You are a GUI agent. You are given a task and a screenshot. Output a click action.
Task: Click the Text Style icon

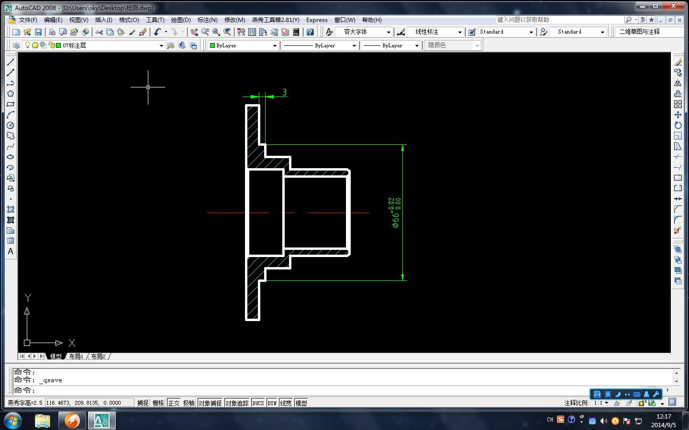click(329, 32)
